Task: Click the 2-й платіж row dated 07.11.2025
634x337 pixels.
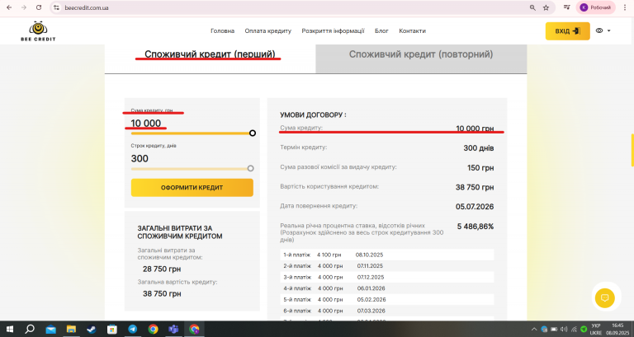Action: click(387, 266)
